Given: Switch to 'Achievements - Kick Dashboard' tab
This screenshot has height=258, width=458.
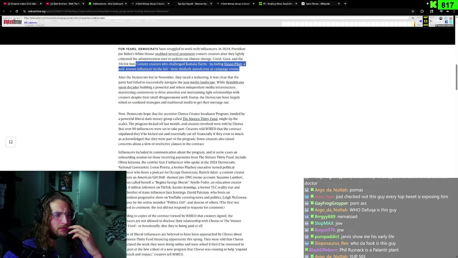Looking at the screenshot, I should [x=107, y=4].
